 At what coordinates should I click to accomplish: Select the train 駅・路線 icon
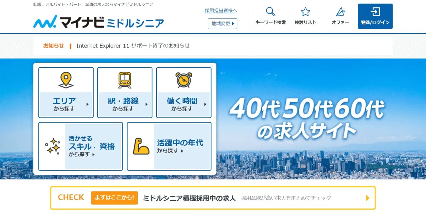[125, 80]
